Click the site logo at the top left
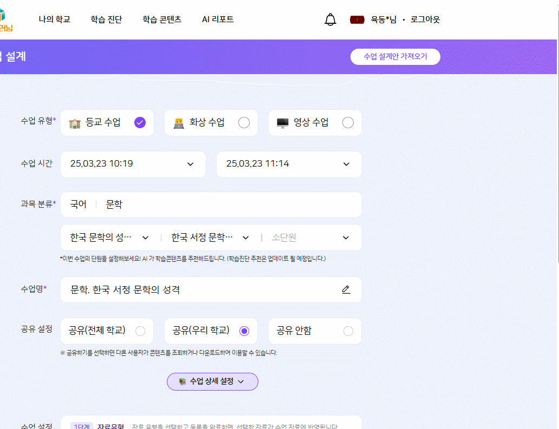Screen dimensions: 559x429 pyautogui.click(x=5, y=20)
